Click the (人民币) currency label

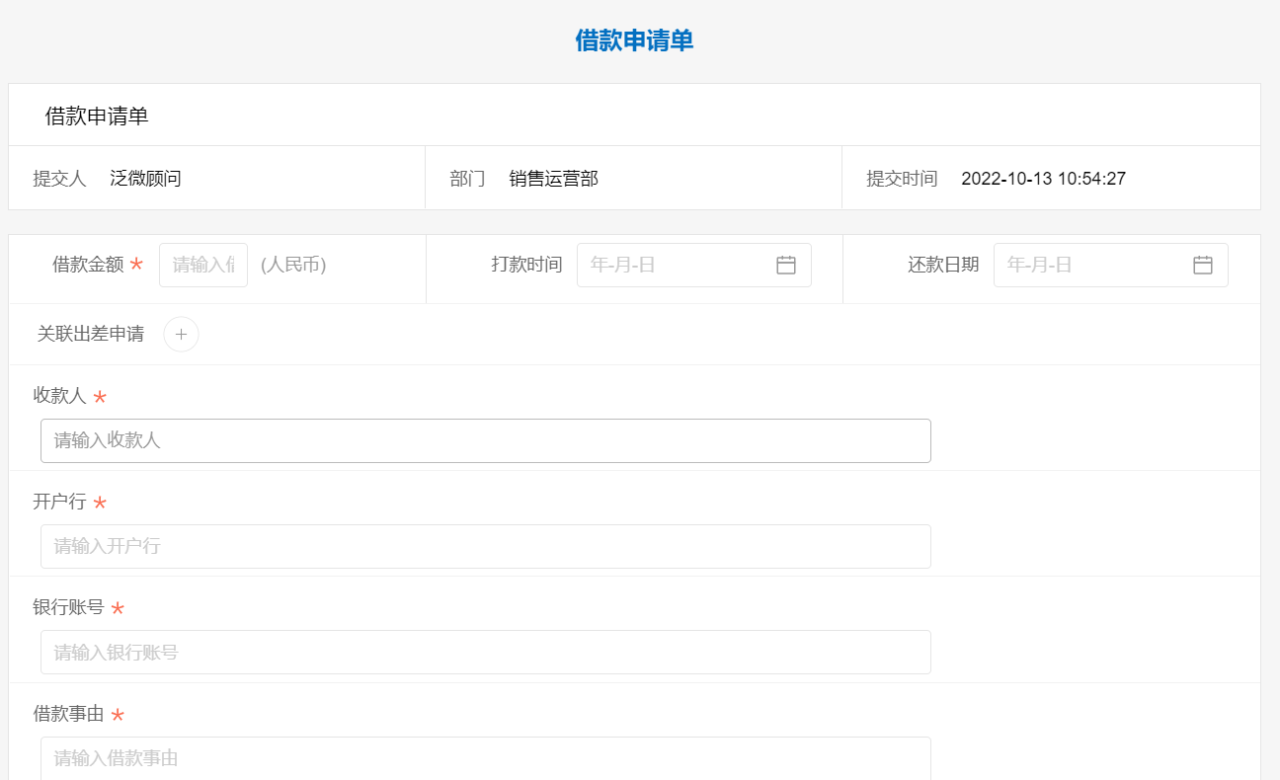293,265
